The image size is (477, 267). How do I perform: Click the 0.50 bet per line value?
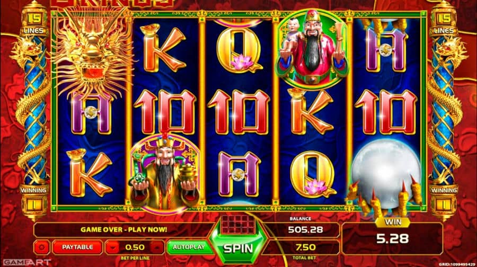(135, 247)
